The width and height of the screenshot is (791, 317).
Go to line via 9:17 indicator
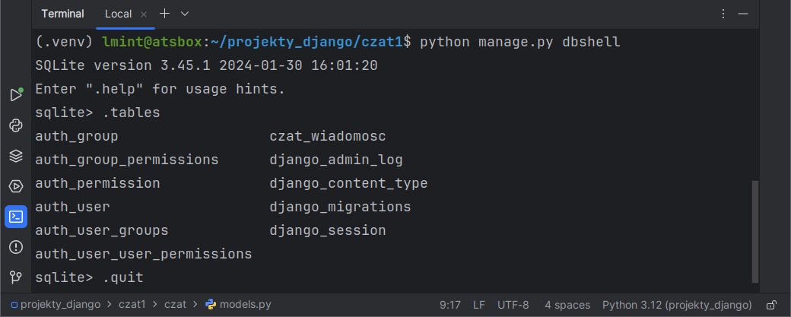point(450,305)
